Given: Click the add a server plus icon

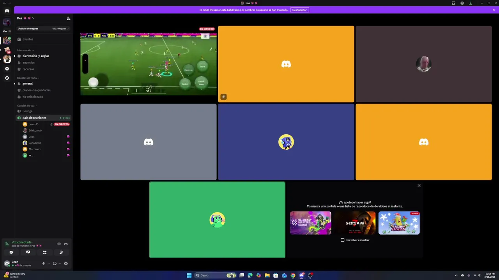Looking at the screenshot, I should (x=7, y=69).
